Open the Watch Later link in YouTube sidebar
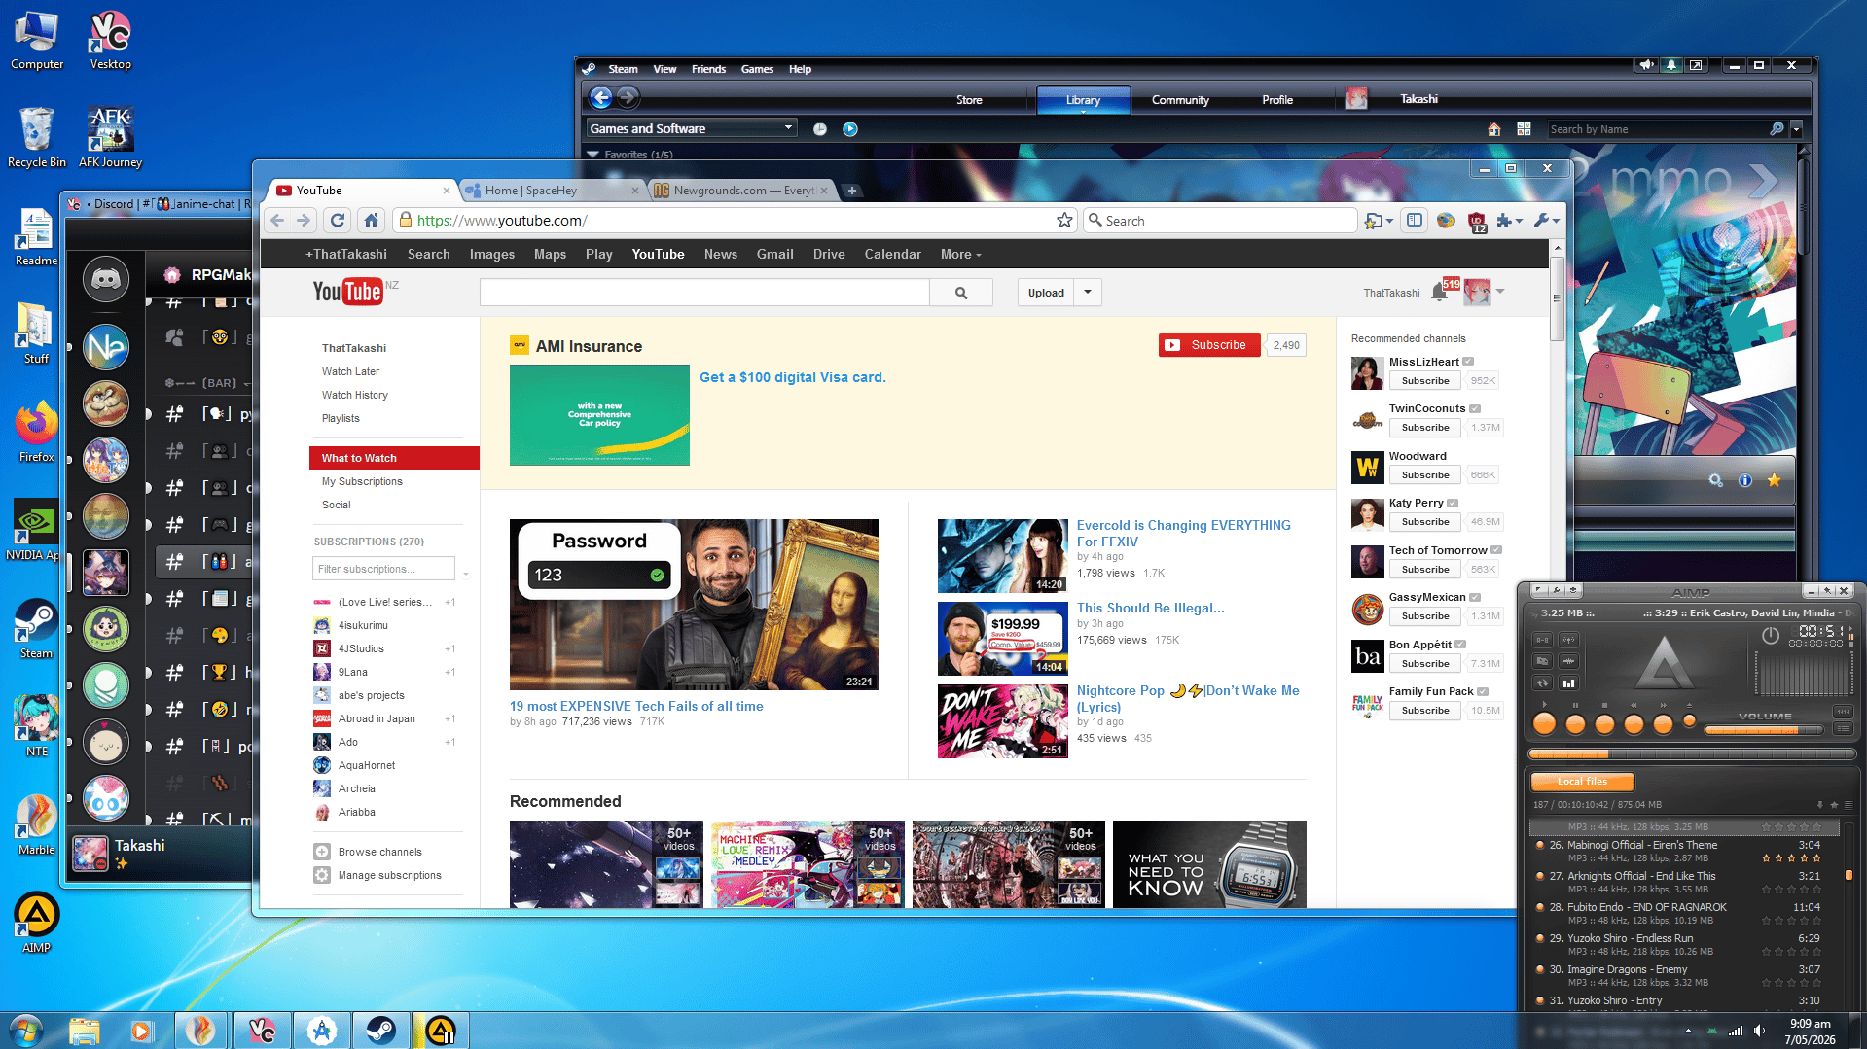This screenshot has width=1867, height=1049. tap(350, 372)
